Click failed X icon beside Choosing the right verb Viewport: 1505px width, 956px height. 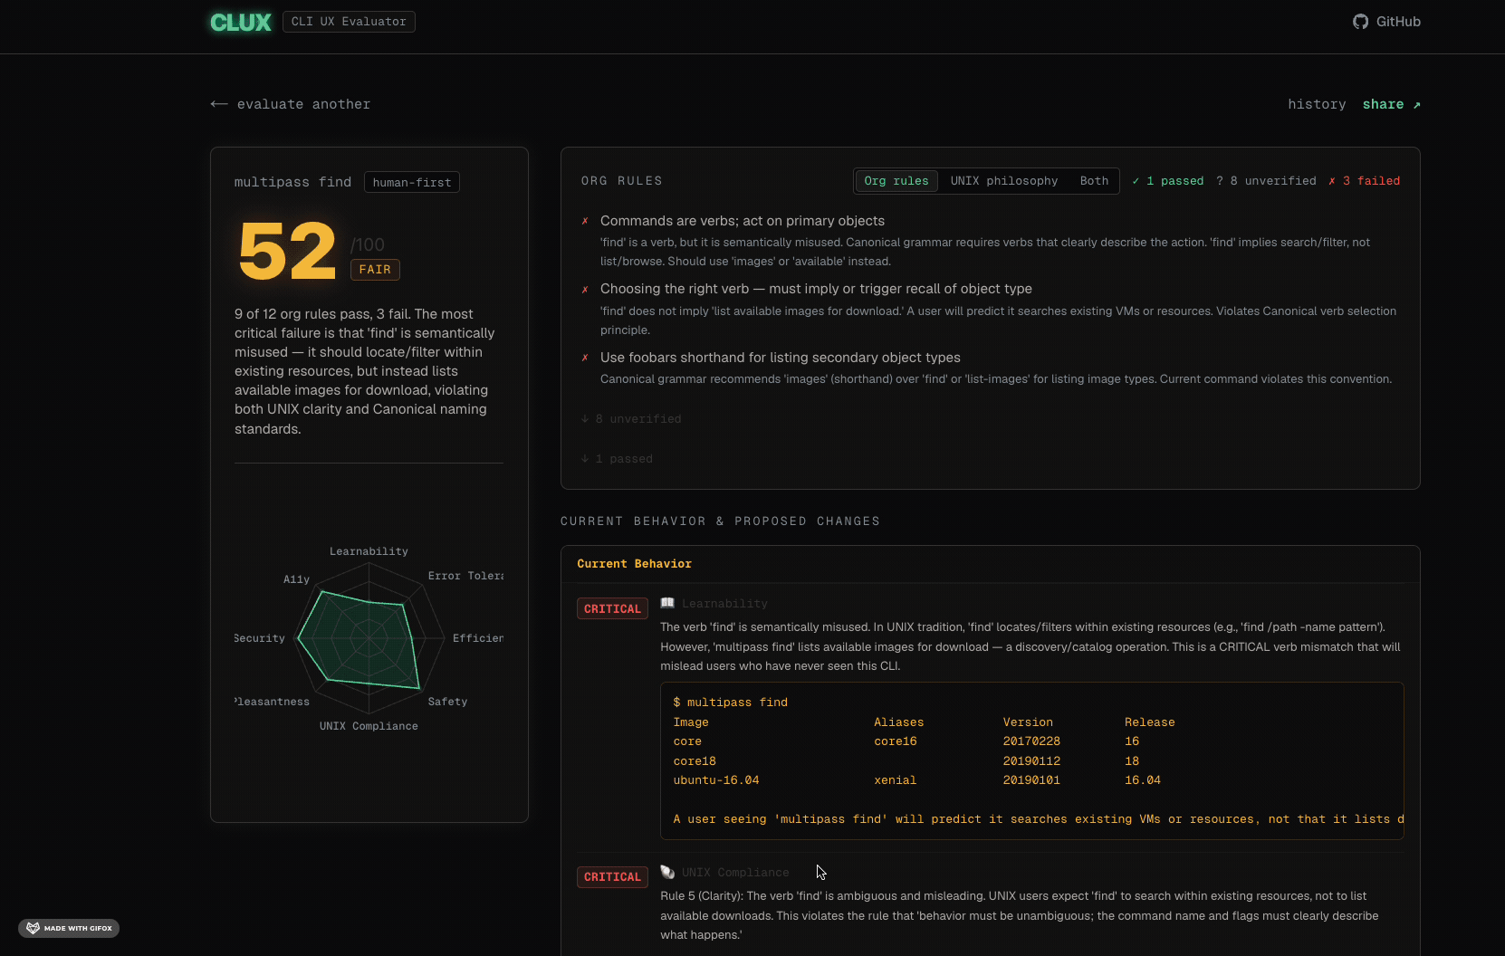coord(585,290)
